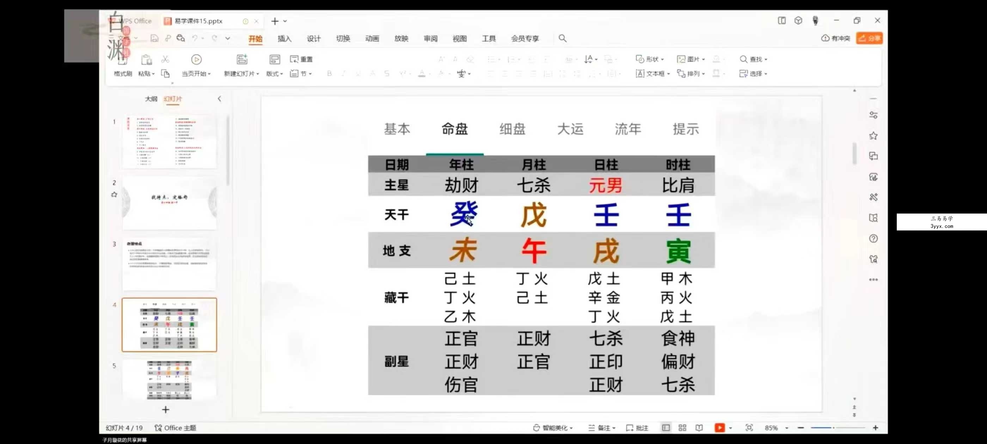
Task: Click the Save icon in quick access toolbar
Action: point(154,38)
